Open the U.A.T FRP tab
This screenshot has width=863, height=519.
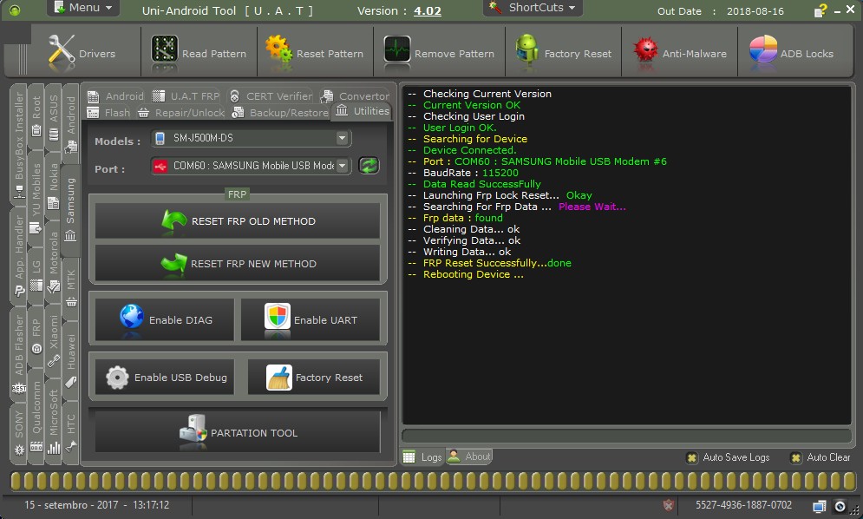tap(186, 95)
